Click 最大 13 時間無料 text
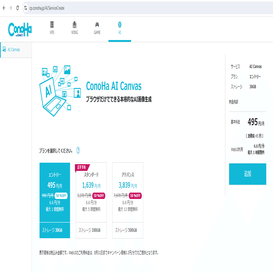273x273 pixels. click(128, 209)
